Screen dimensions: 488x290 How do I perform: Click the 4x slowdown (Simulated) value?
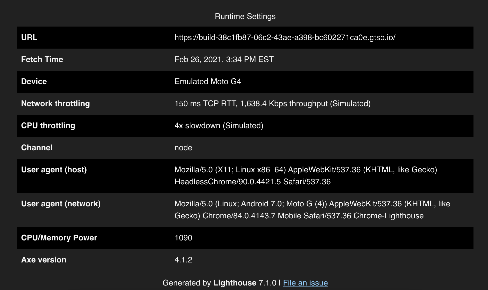pos(219,126)
